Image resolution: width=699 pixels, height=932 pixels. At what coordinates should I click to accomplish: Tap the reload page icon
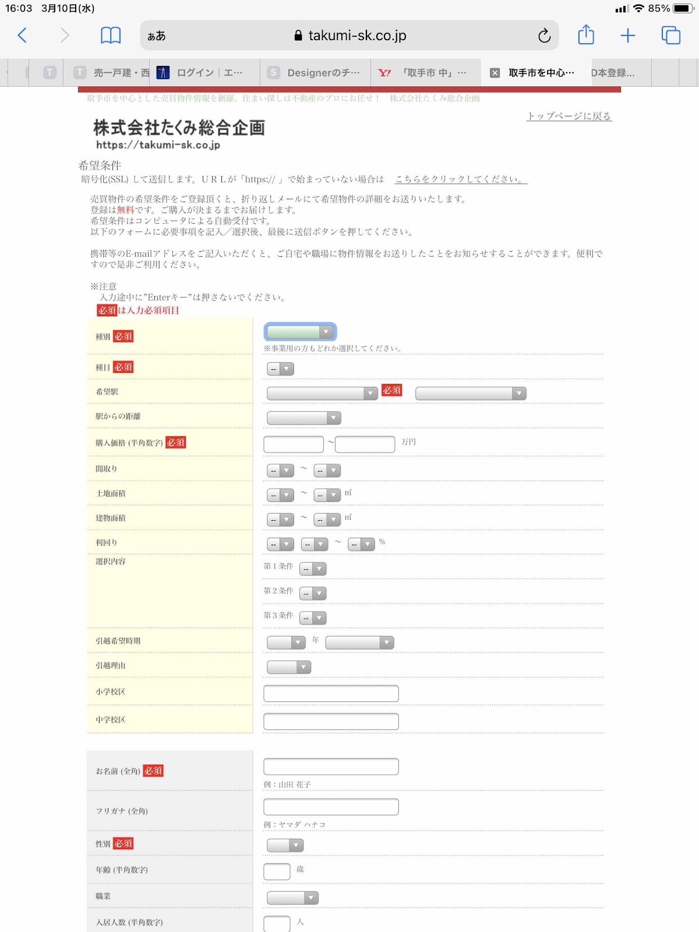coord(544,36)
